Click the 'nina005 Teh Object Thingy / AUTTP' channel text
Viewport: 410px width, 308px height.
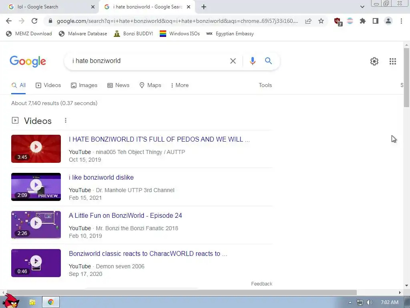pos(141,152)
